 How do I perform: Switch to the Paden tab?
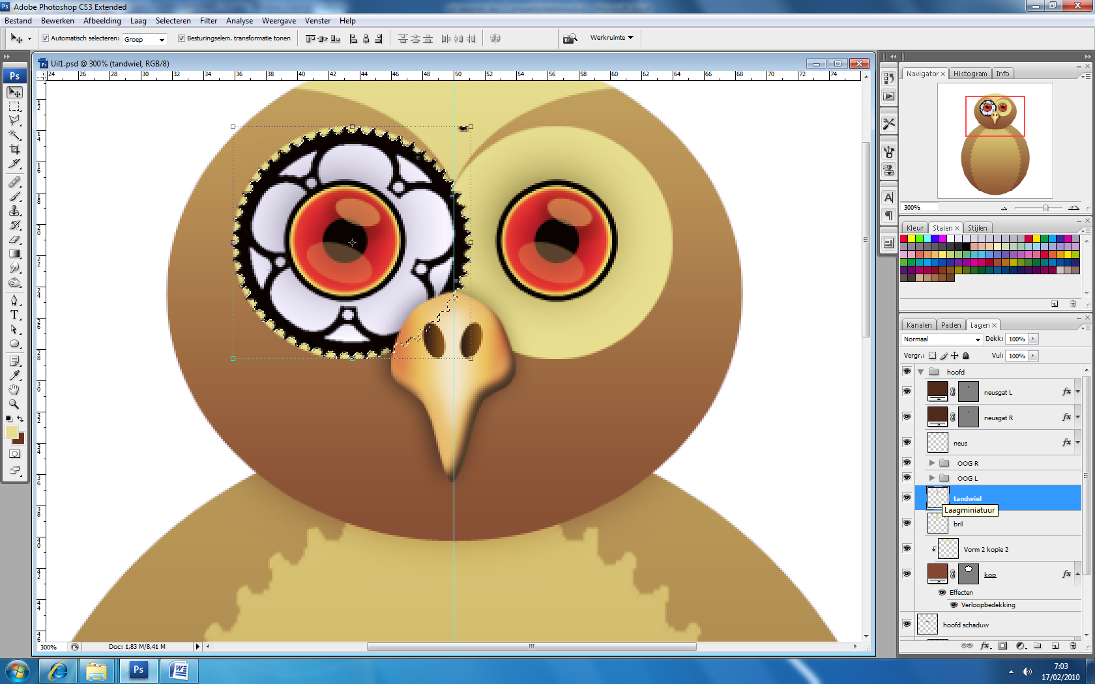951,325
